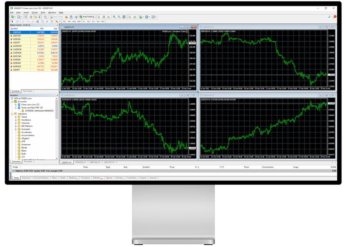Toggle the Market Watch window icon
Image resolution: width=346 pixels, height=247 pixels.
[26, 17]
